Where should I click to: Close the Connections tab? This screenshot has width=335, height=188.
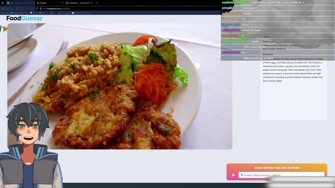tap(92, 3)
